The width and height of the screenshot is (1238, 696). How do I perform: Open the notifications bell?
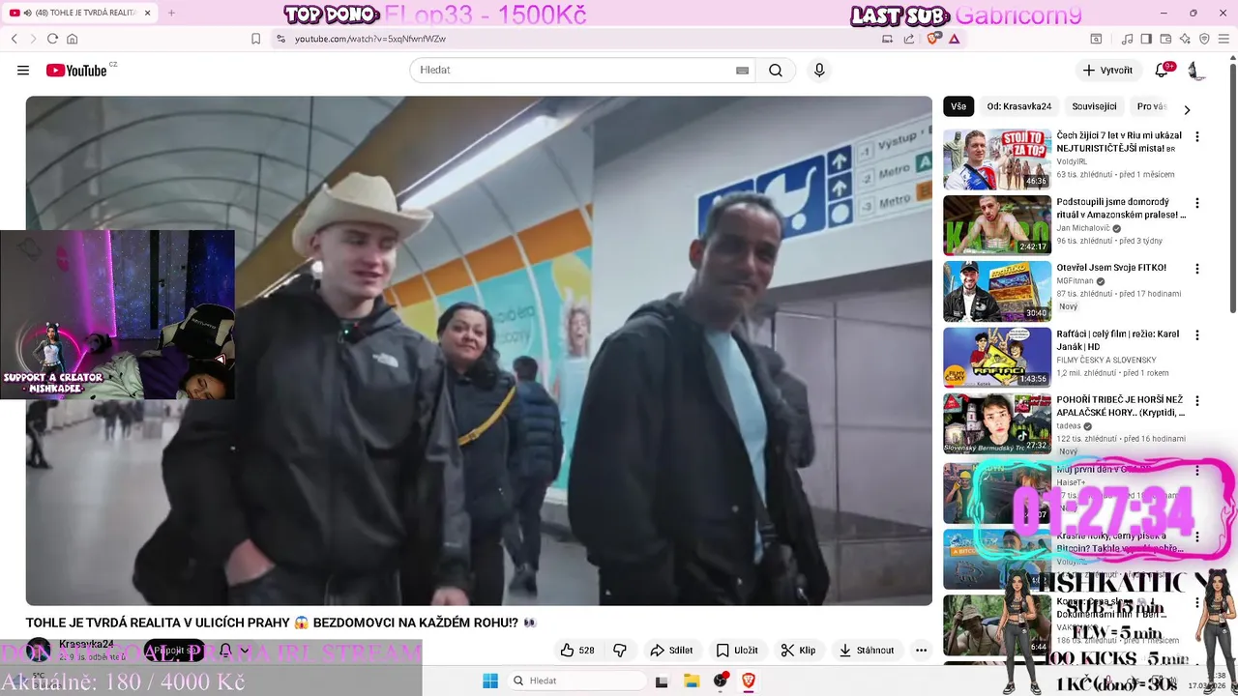(1162, 71)
